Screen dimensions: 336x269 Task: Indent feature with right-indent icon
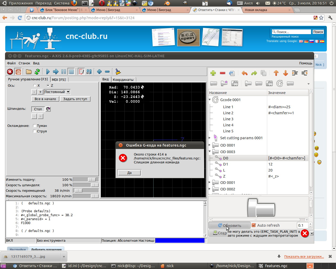(x=295, y=73)
